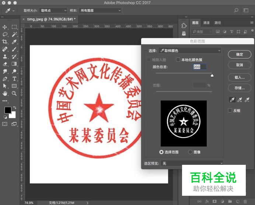Screen dimensions: 255x205
Task: Select the timg.jpeg document tab
Action: coord(51,19)
